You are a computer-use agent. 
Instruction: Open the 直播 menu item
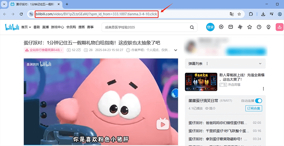(x=45, y=27)
